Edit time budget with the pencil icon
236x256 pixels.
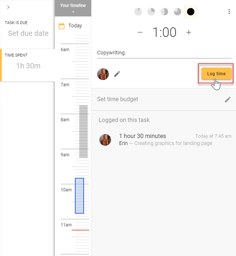coord(228,99)
